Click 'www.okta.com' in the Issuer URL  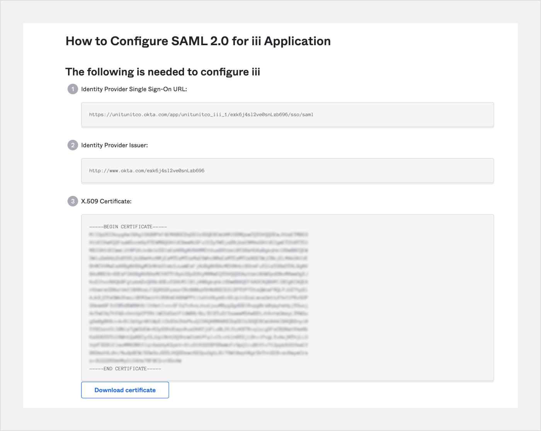click(x=121, y=171)
